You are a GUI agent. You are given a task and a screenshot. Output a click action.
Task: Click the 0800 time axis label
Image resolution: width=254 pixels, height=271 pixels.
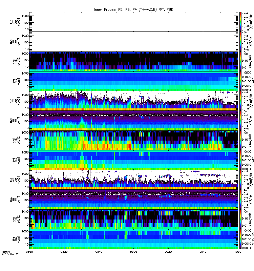29,252
